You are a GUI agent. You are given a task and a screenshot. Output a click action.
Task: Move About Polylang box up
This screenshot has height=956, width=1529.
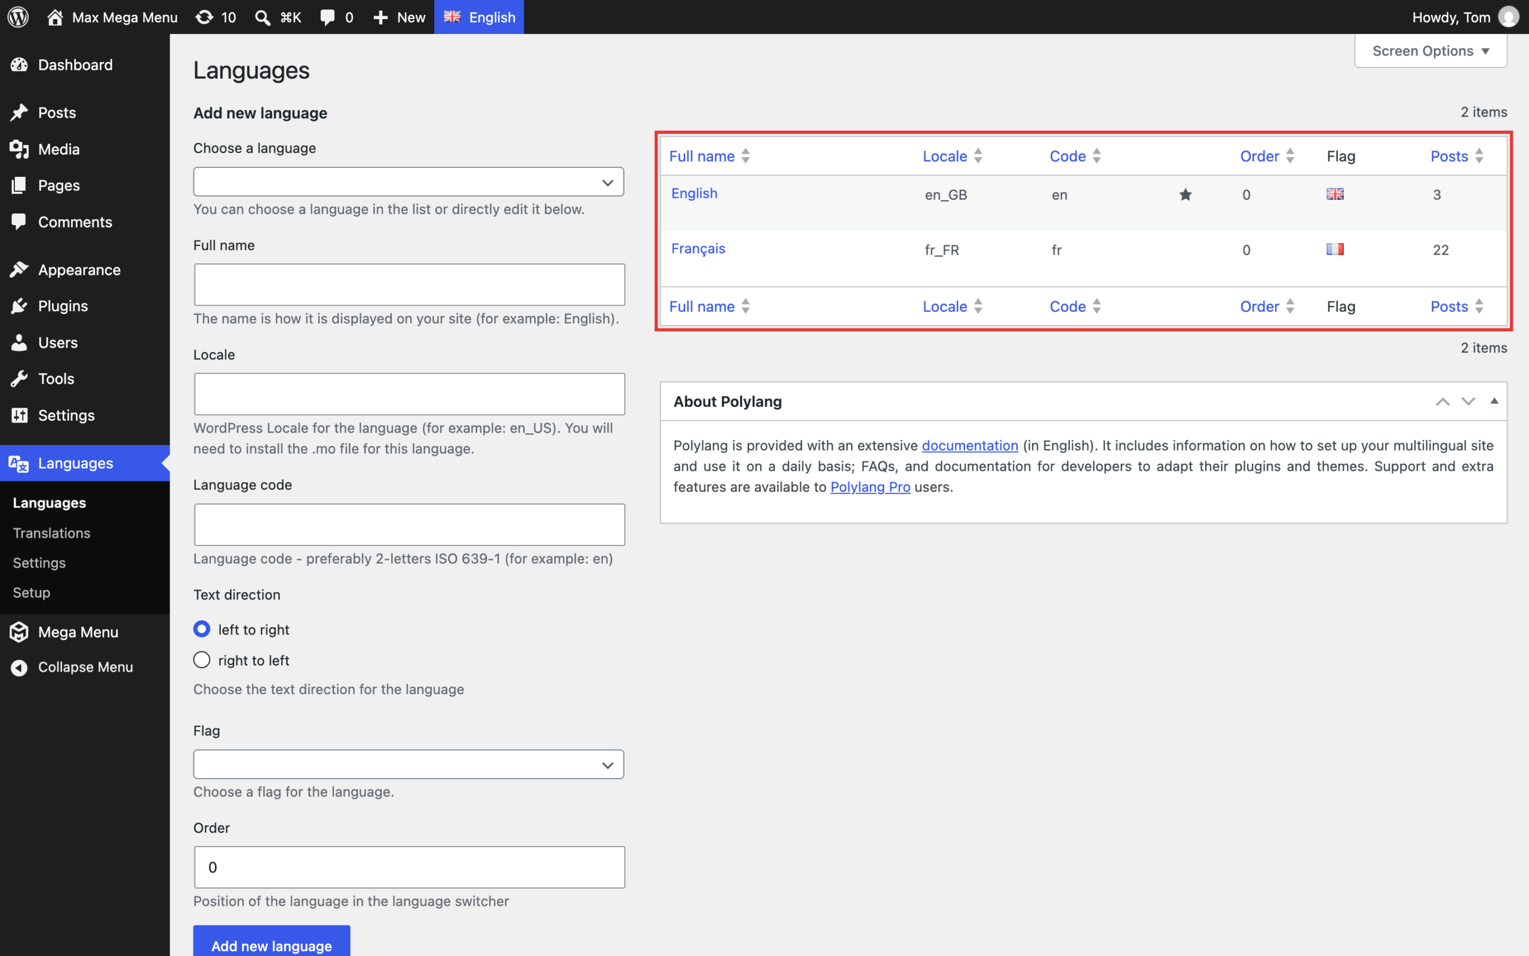point(1442,402)
